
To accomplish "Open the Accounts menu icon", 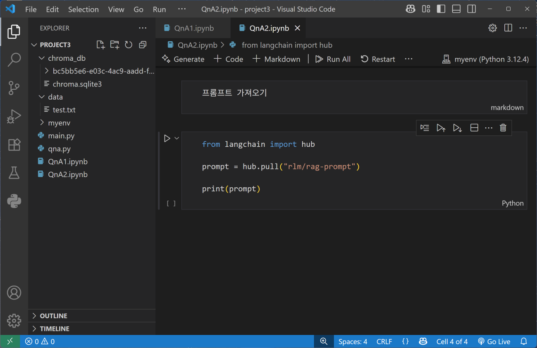I will [x=14, y=293].
